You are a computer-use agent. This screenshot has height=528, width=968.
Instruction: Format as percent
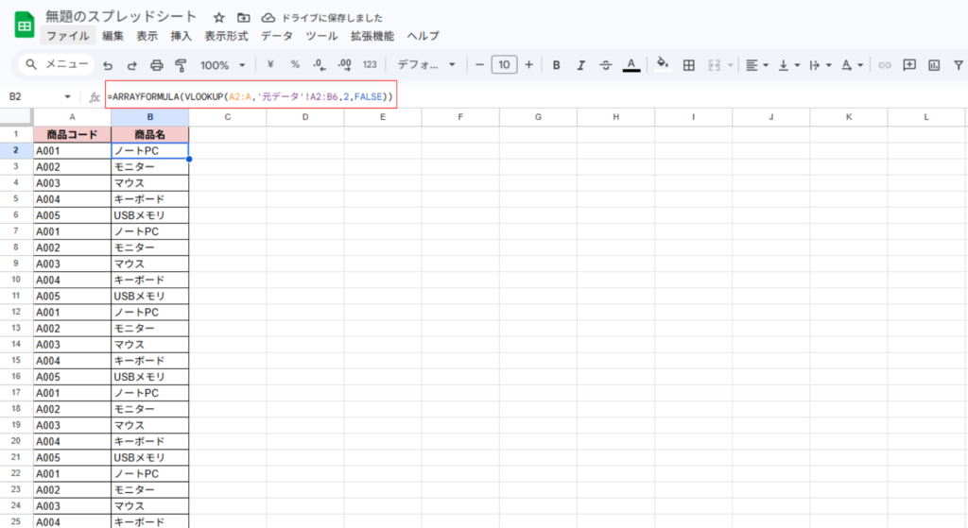pos(295,64)
